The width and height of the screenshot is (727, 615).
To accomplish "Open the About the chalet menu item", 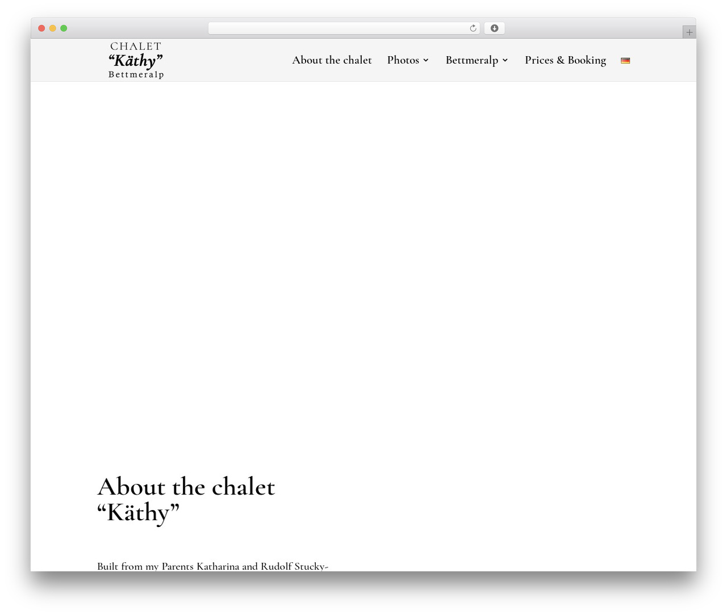I will [x=332, y=60].
